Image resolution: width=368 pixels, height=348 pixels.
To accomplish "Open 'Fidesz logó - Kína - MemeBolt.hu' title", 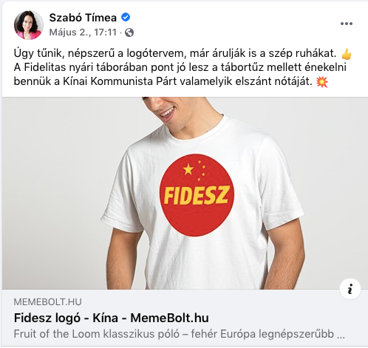I will point(112,318).
